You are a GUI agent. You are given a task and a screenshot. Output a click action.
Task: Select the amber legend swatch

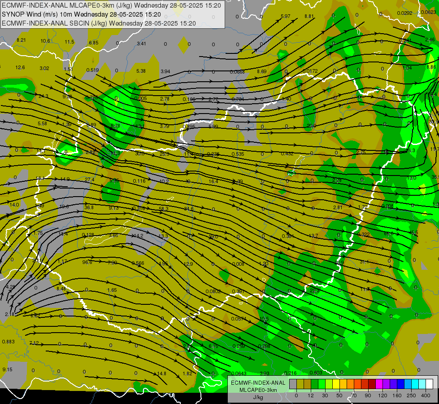click(x=343, y=384)
